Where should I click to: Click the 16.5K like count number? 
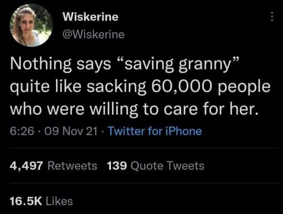[26, 201]
